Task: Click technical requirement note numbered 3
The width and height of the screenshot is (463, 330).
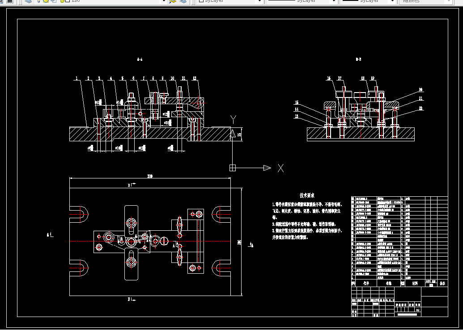Action: pyautogui.click(x=307, y=234)
